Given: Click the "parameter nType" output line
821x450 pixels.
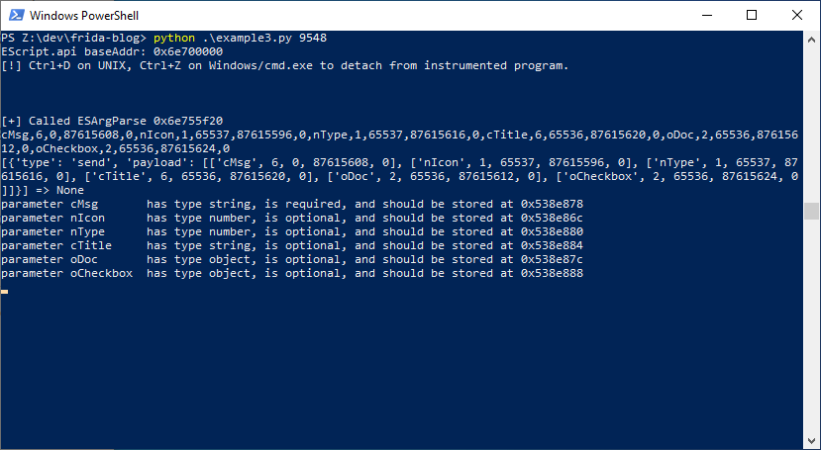Looking at the screenshot, I should pos(292,231).
